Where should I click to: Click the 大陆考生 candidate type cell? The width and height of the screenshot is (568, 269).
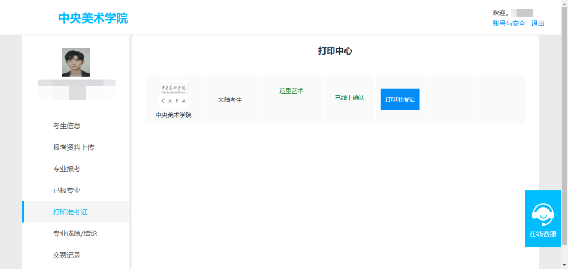tap(230, 100)
